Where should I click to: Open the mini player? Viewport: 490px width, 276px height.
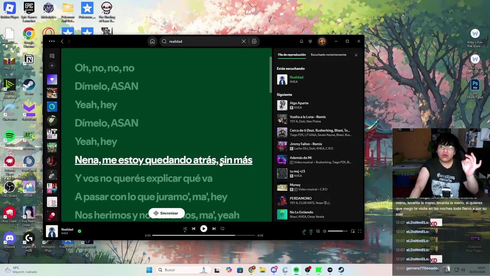coord(353,232)
